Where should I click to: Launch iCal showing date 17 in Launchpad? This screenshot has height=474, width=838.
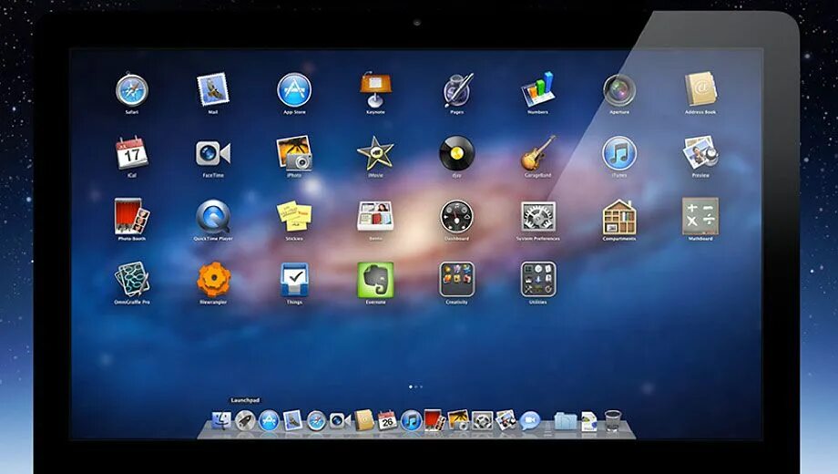click(131, 153)
